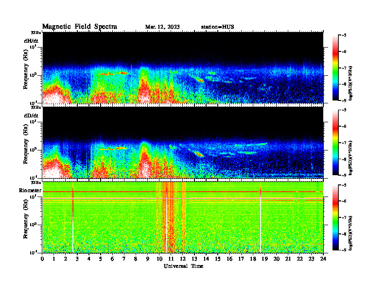The height and width of the screenshot is (297, 385).
Task: Click the "5" hour tick label
Action: click(x=101, y=259)
